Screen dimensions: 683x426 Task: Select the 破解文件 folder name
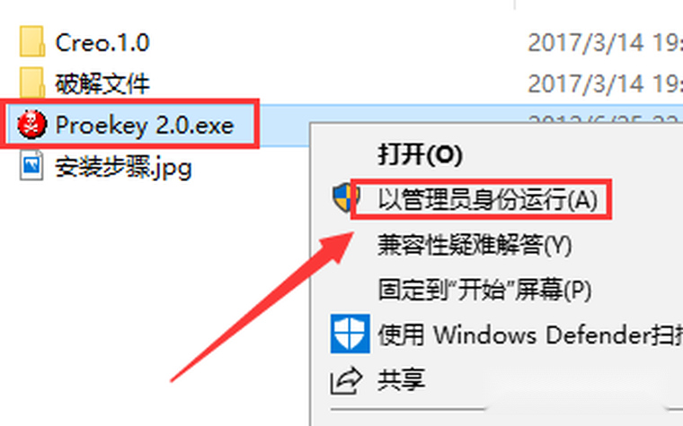pyautogui.click(x=102, y=83)
